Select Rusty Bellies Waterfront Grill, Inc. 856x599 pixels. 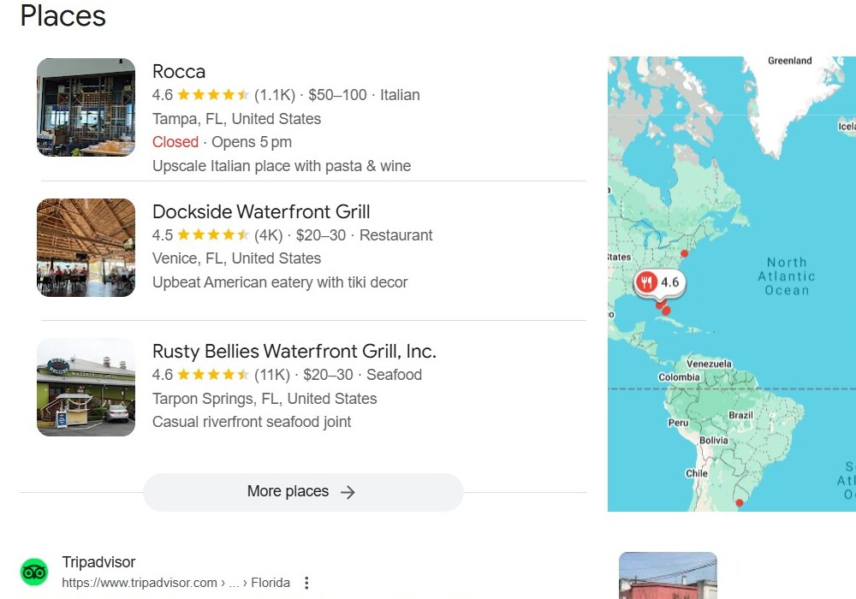pyautogui.click(x=294, y=351)
